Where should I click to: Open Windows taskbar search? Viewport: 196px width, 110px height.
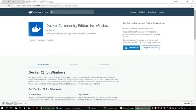[7, 108]
